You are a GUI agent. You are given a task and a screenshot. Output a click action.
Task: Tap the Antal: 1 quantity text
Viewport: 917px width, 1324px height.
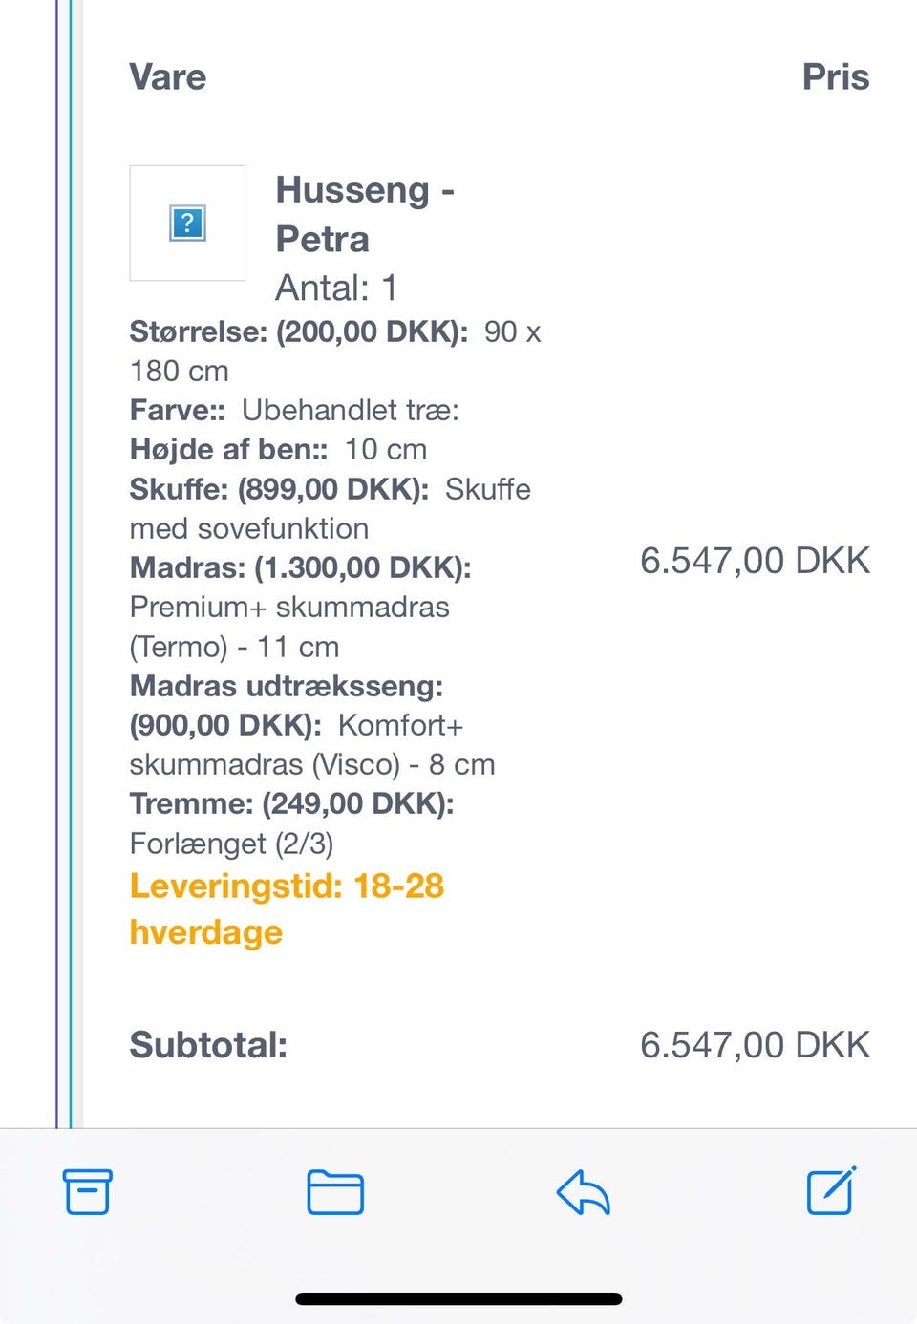pyautogui.click(x=336, y=288)
